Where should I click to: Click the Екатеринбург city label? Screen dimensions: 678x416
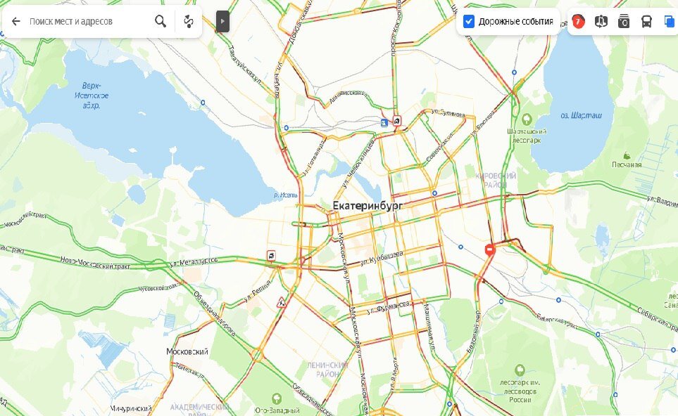click(x=367, y=206)
